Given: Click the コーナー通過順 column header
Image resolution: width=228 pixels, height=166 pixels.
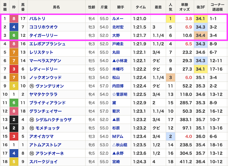Looking at the screenshot, I should pyautogui.click(x=218, y=7).
